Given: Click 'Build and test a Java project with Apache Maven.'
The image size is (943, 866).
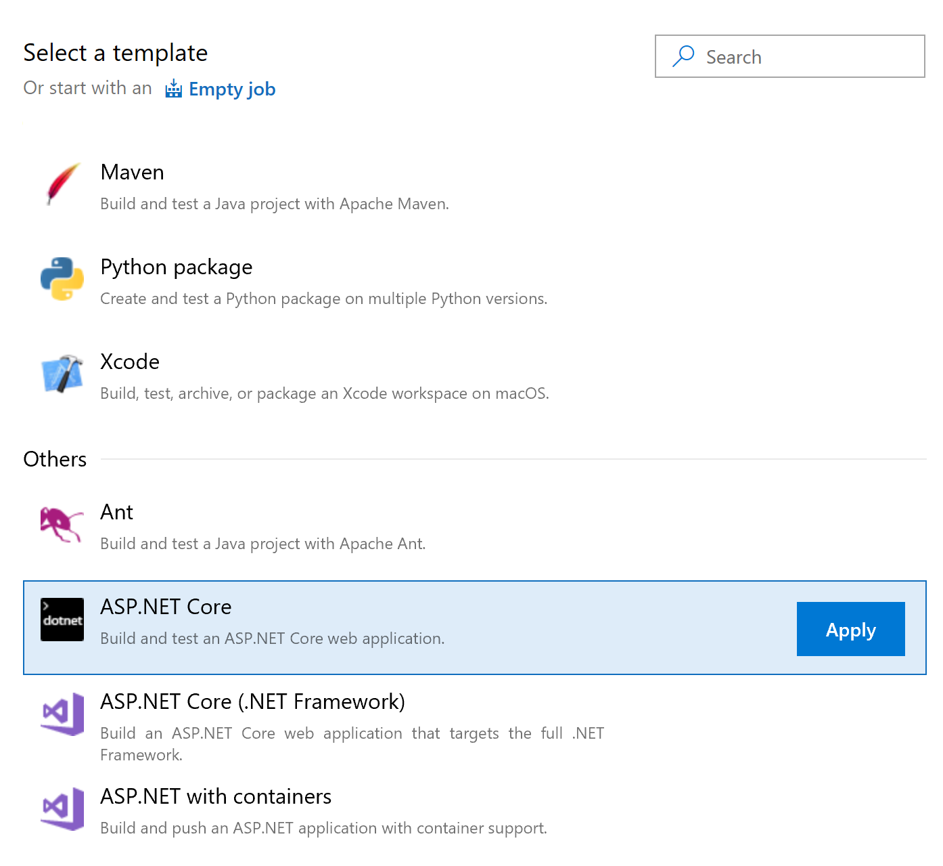Looking at the screenshot, I should click(x=275, y=204).
